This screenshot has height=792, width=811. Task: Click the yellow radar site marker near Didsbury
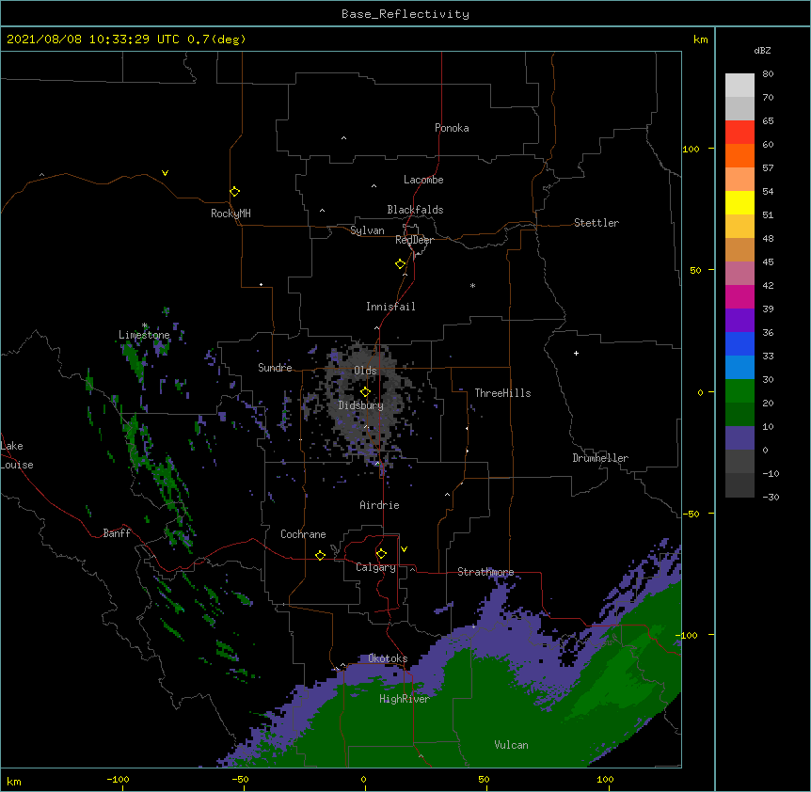click(x=365, y=392)
